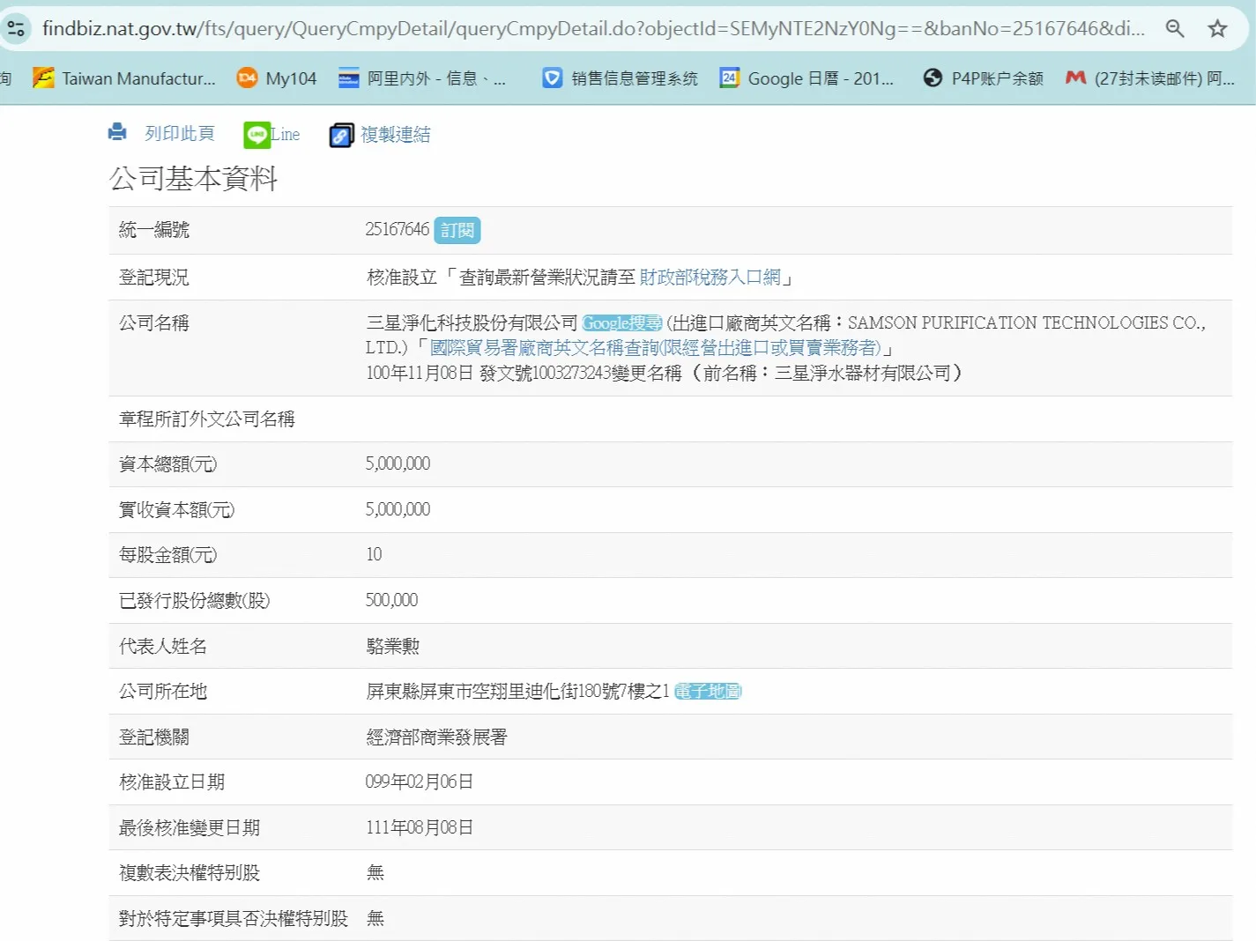Click the Google搜尋 button after company name

[621, 323]
